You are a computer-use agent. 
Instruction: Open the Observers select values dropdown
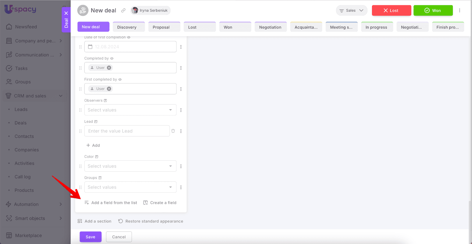coord(130,110)
